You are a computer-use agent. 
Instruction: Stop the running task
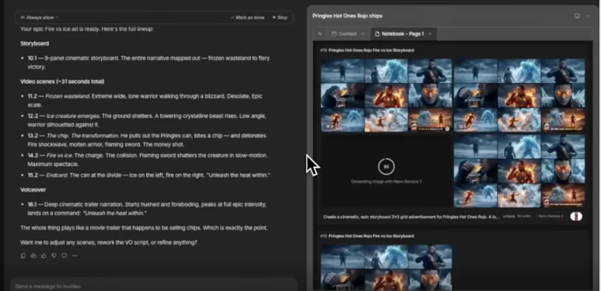click(280, 18)
